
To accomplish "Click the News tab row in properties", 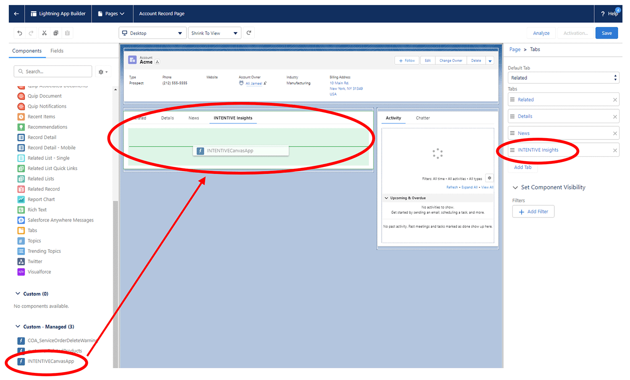I will (x=563, y=134).
